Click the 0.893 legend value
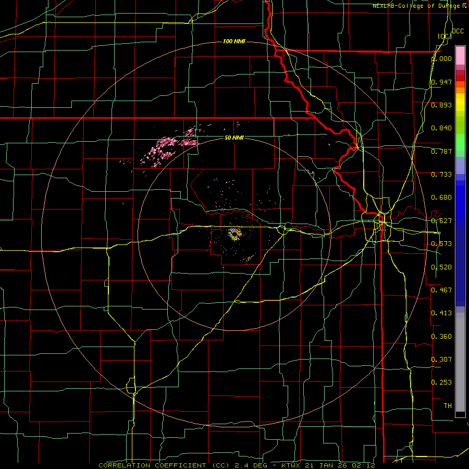Screen dimensions: 469x469 tap(441, 105)
